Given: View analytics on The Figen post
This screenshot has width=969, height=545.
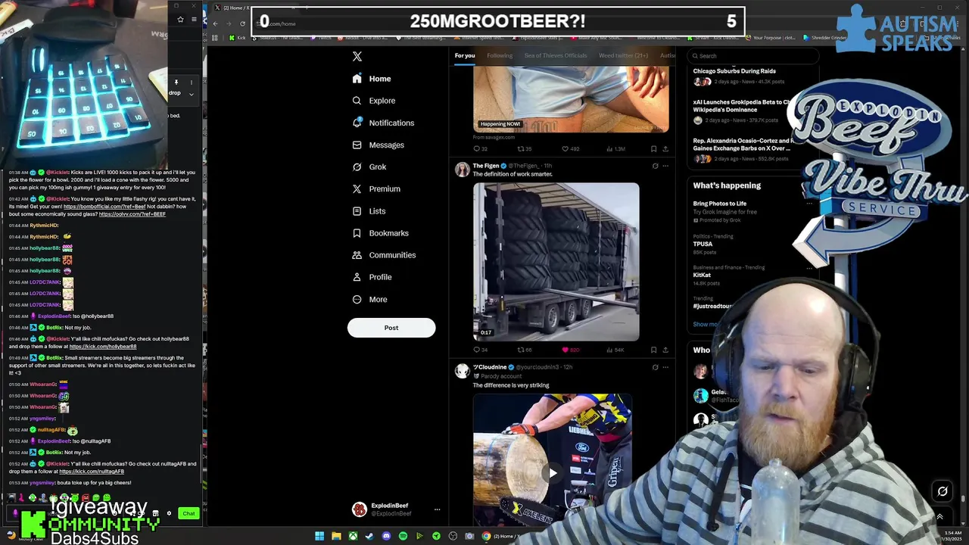Looking at the screenshot, I should coord(614,350).
